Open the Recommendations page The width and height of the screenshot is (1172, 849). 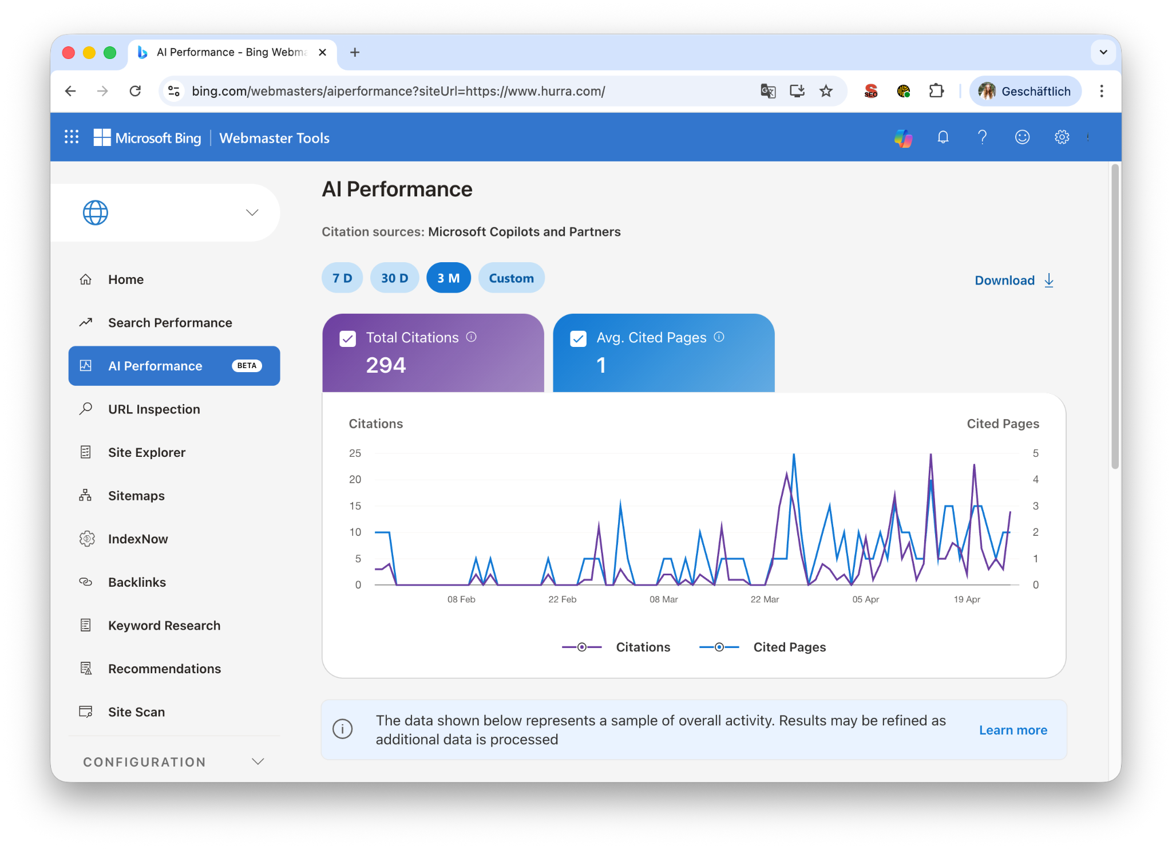pos(164,668)
